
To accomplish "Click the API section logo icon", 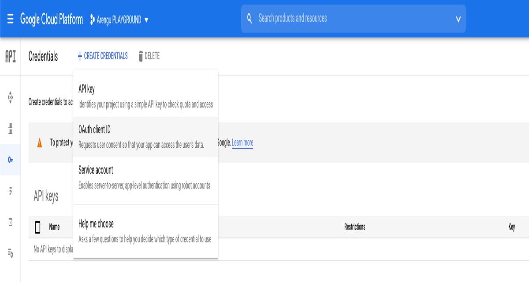I will [x=10, y=56].
